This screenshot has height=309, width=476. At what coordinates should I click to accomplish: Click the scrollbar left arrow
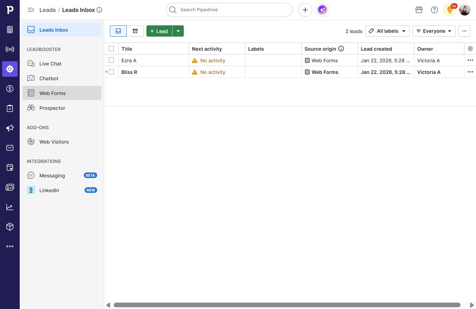coord(108,305)
